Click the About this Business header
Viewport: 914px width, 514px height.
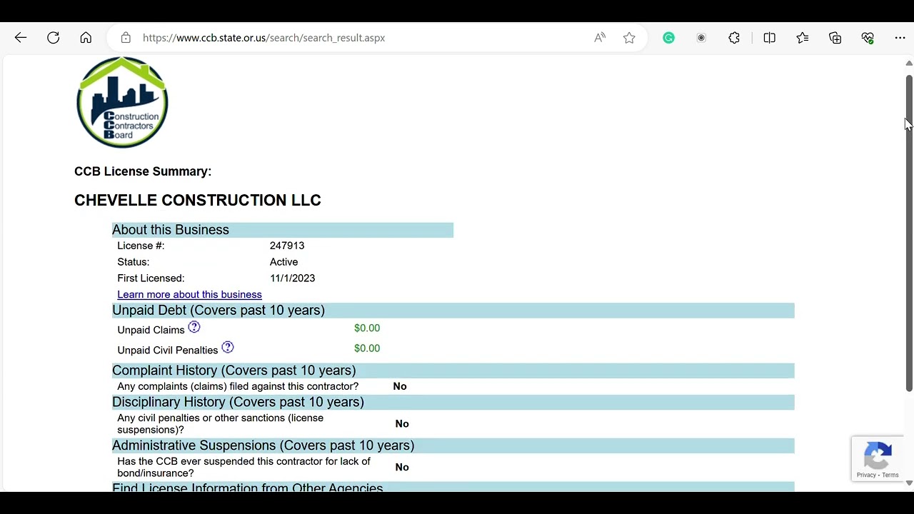(x=283, y=229)
